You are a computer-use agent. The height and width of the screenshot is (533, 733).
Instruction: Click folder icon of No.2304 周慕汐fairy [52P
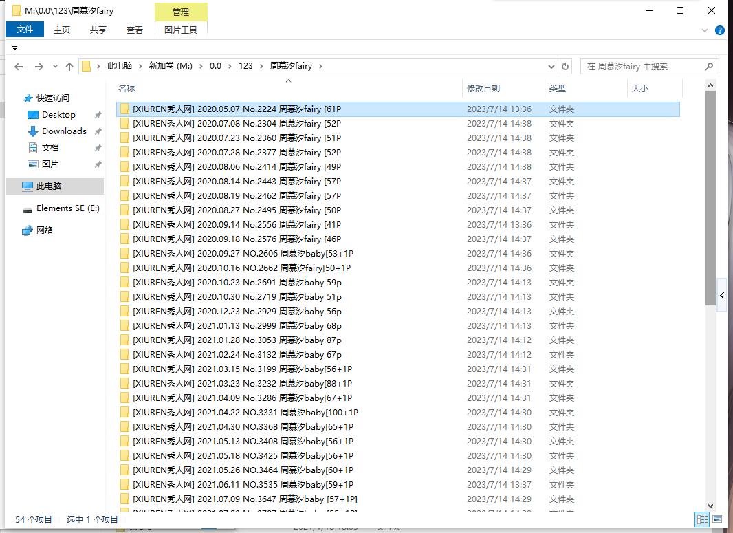124,123
